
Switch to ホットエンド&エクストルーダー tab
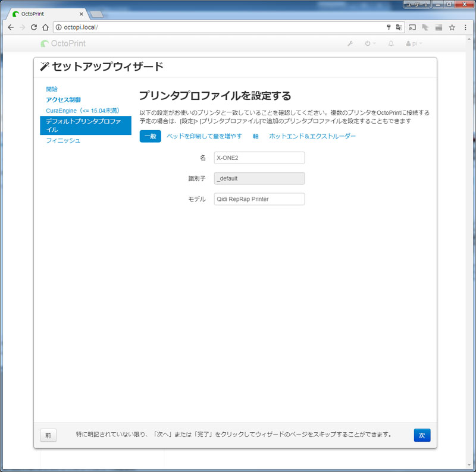[x=312, y=136]
